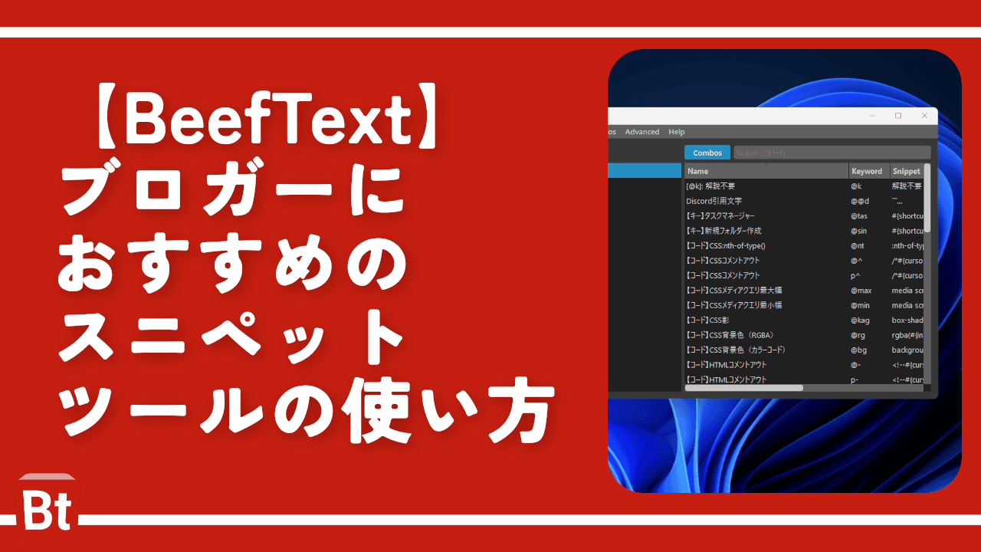Viewport: 981px width, 552px height.
Task: Click the blue Combos button
Action: tap(707, 153)
